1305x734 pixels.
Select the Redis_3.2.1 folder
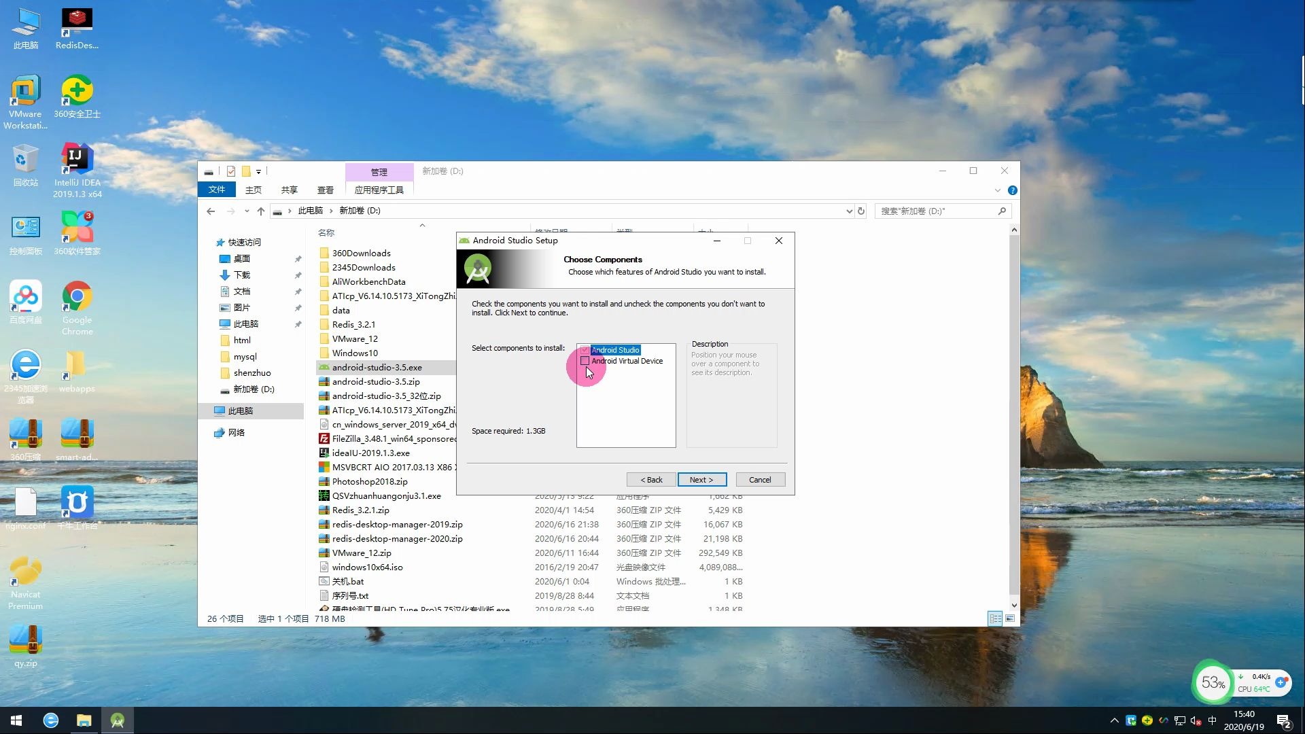(x=353, y=325)
